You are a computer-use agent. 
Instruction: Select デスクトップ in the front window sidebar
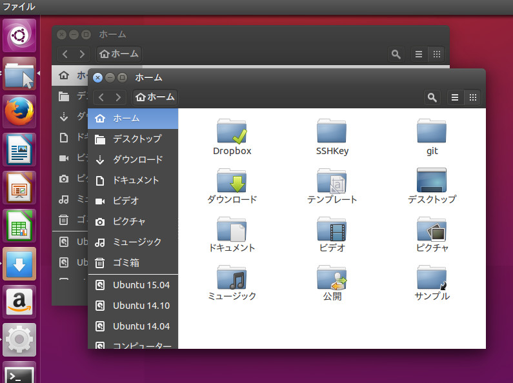(x=133, y=139)
